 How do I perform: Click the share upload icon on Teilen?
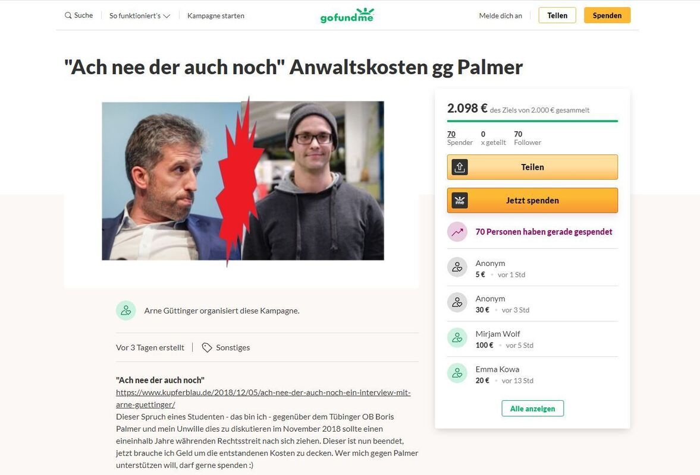pyautogui.click(x=460, y=167)
